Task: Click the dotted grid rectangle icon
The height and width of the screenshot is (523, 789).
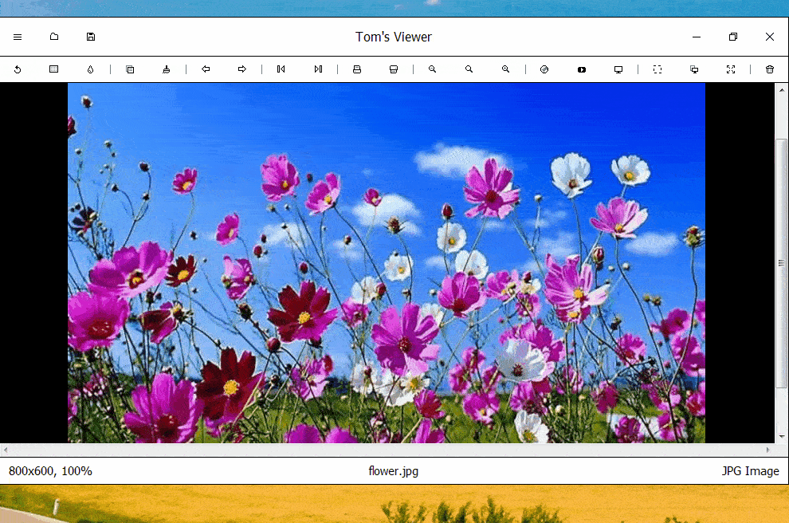Action: pos(54,69)
